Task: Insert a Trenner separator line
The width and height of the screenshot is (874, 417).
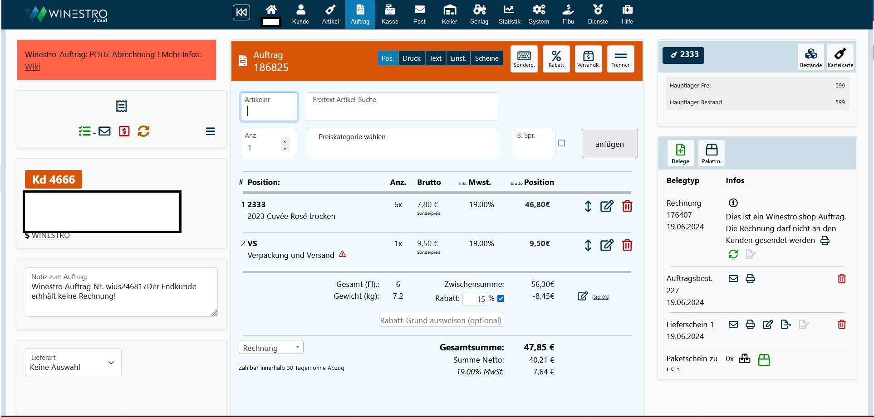Action: coord(620,59)
